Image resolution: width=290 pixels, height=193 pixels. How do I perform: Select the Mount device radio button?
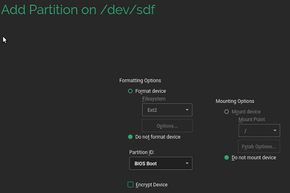[227, 112]
